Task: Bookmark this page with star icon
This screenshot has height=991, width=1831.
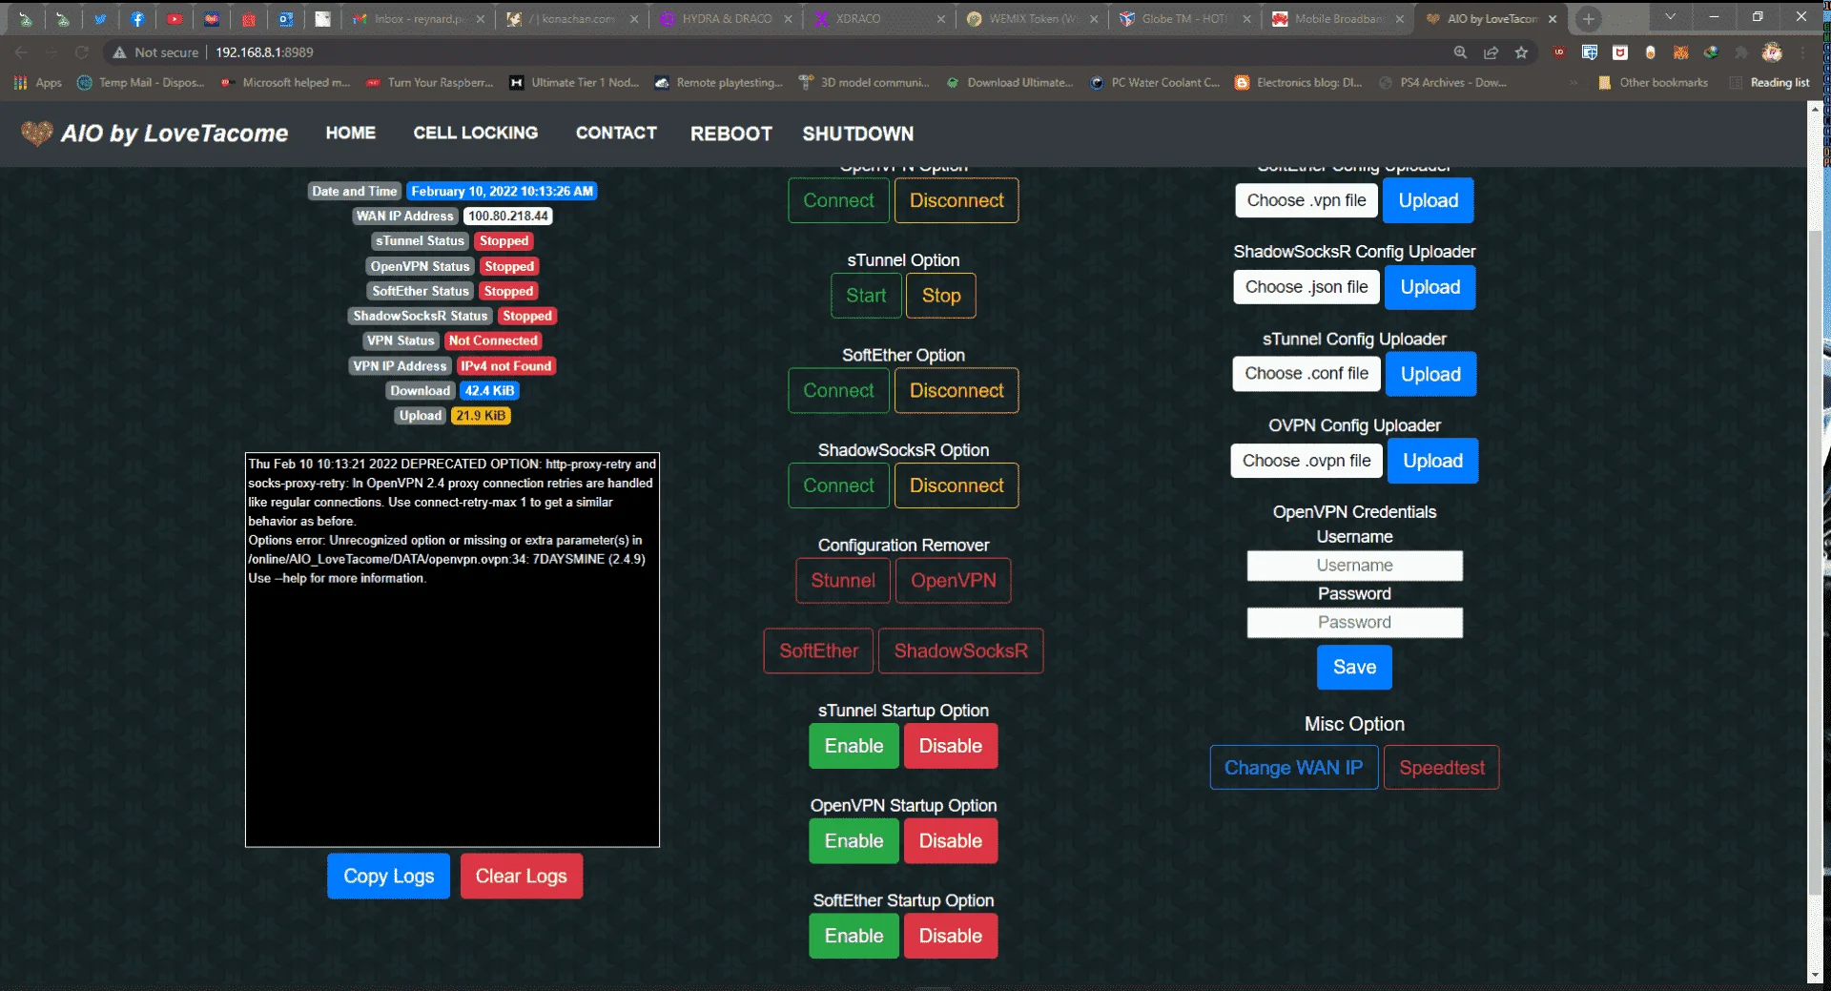Action: [x=1521, y=52]
